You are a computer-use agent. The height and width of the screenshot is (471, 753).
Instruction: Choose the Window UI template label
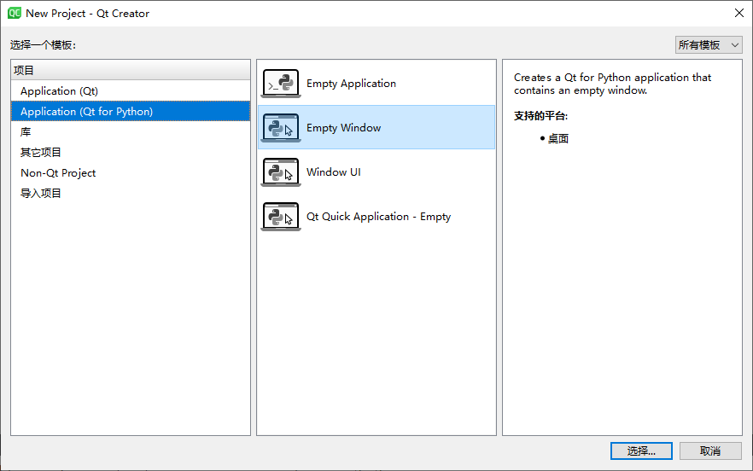(333, 172)
